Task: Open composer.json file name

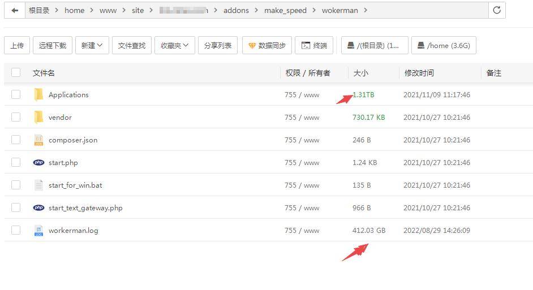Action: pyautogui.click(x=73, y=140)
